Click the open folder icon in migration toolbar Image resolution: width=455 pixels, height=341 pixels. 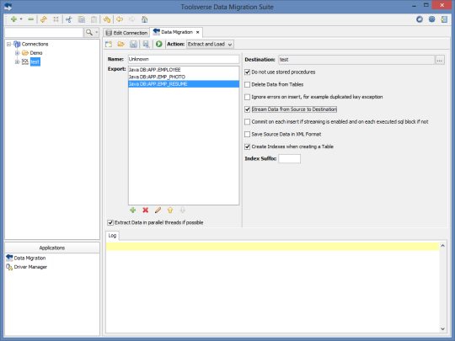coord(120,44)
